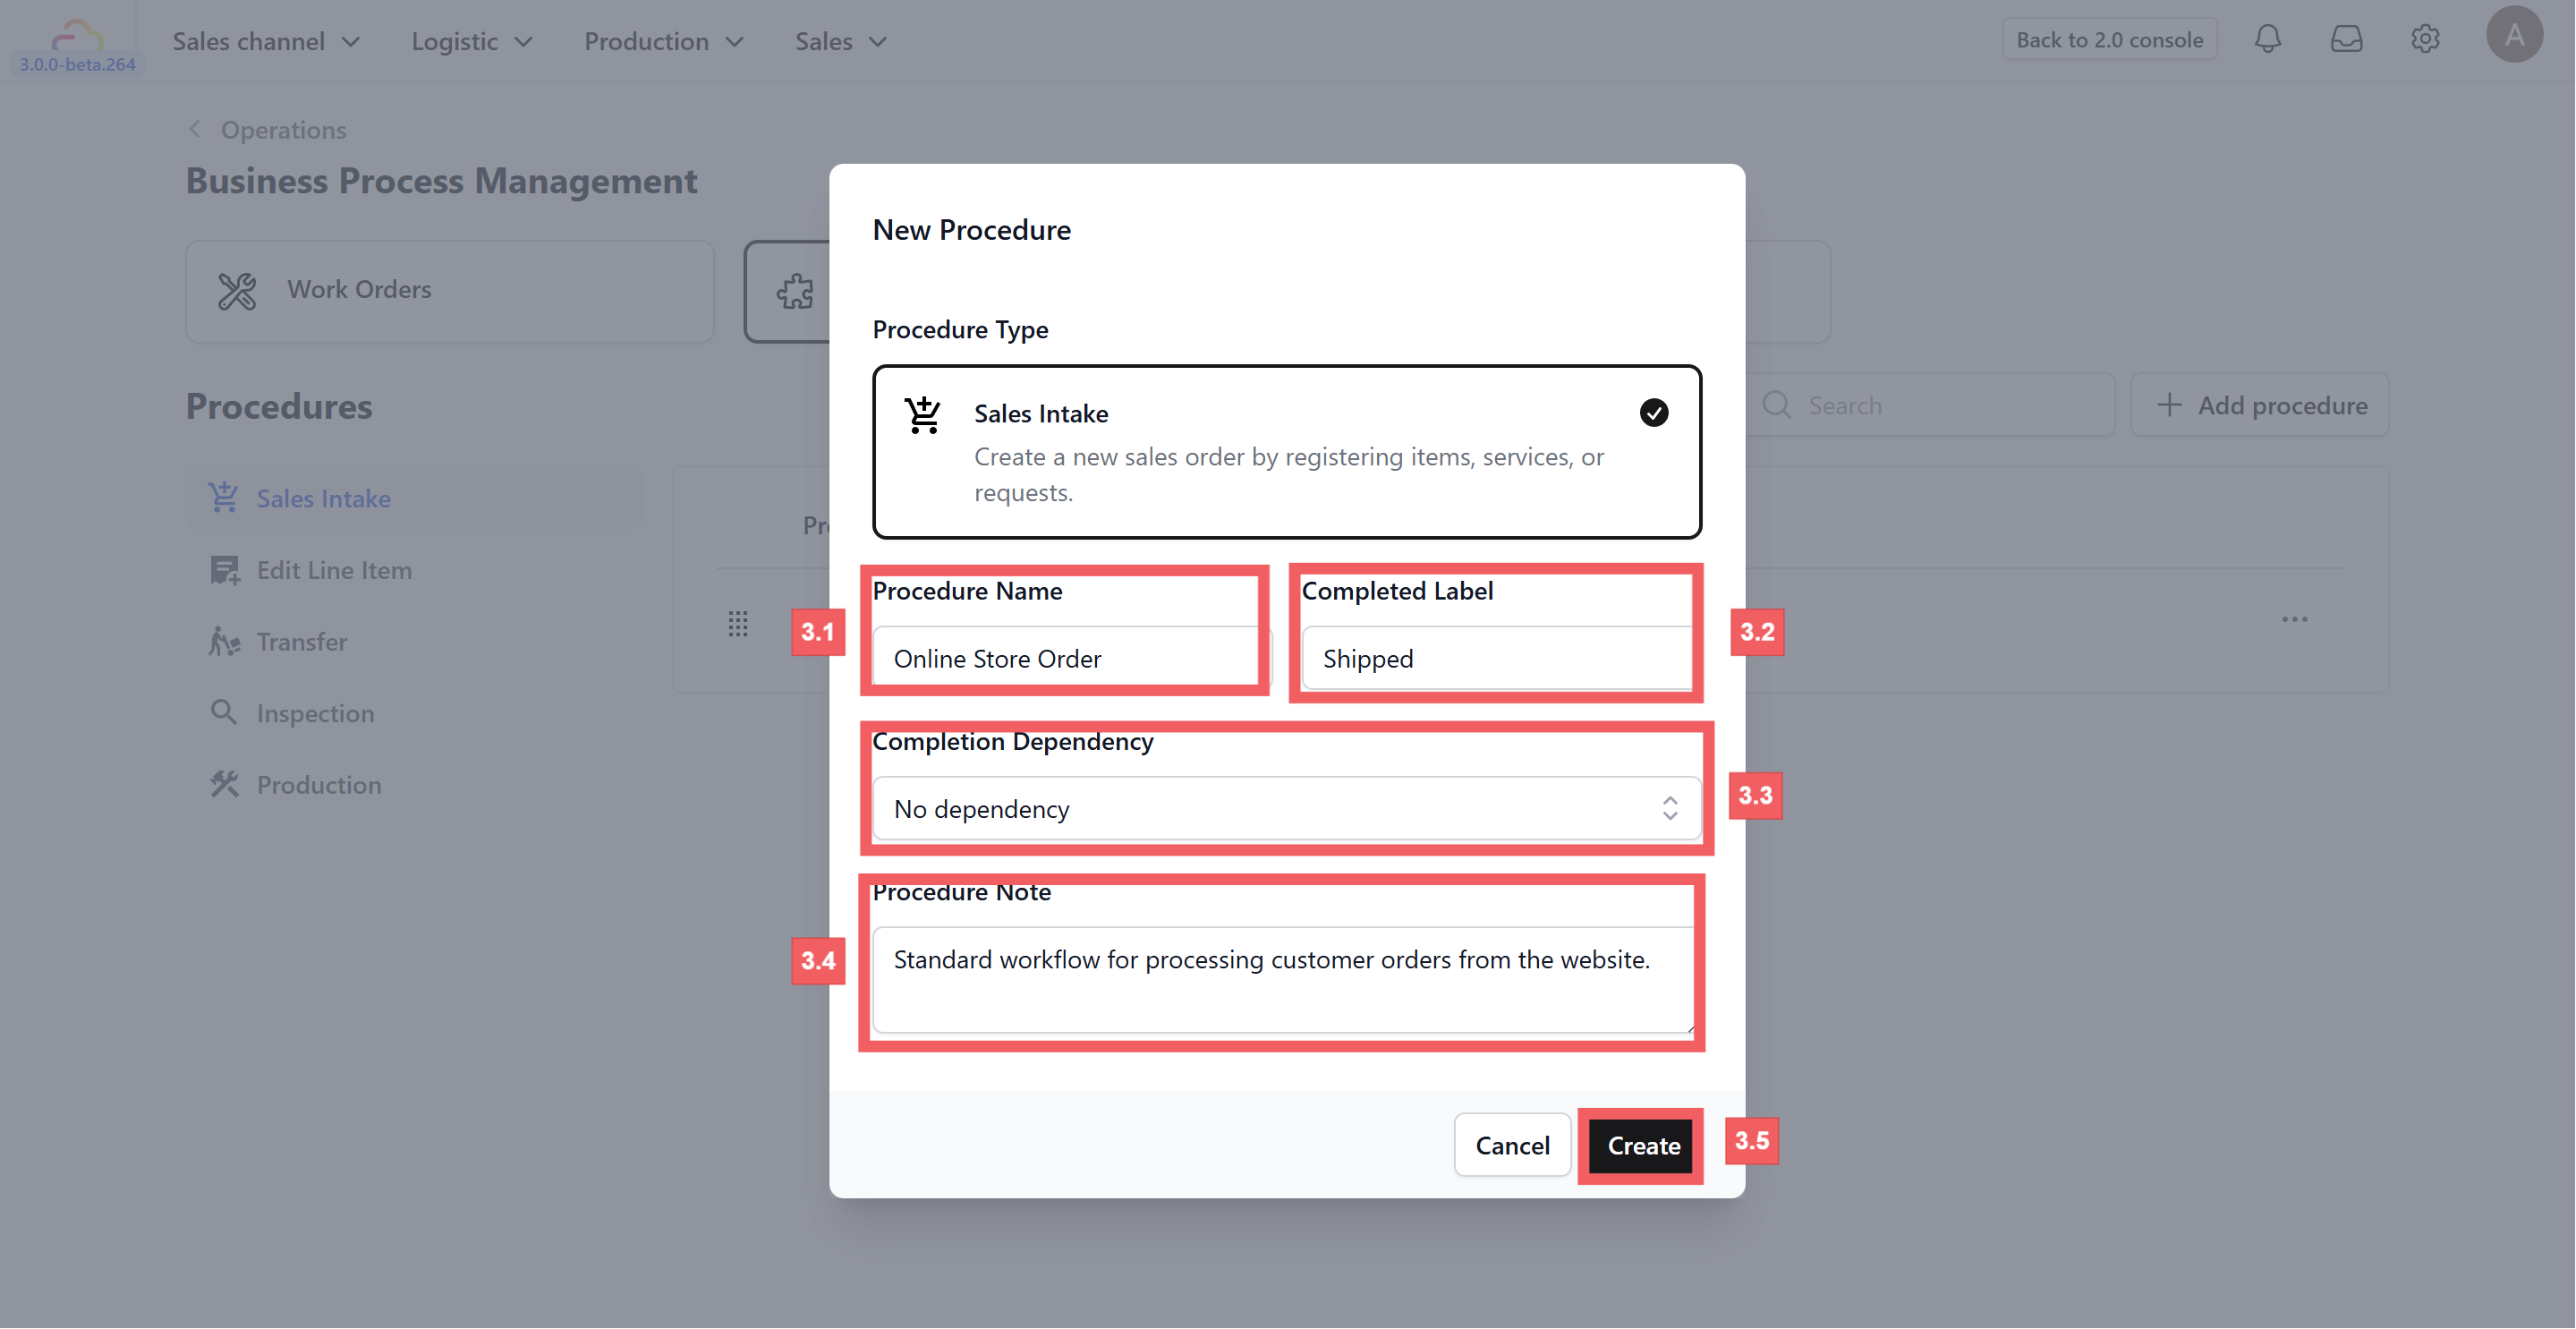Open settings gear icon in header
Viewport: 2576px width, 1329px height.
2424,40
